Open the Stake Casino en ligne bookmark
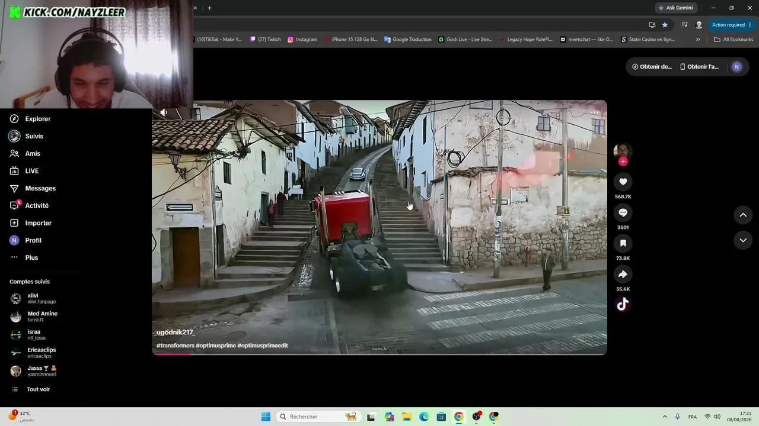759x426 pixels. 648,40
